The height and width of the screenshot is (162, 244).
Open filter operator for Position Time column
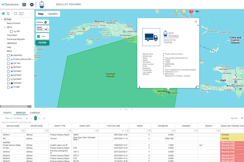pos(127,131)
